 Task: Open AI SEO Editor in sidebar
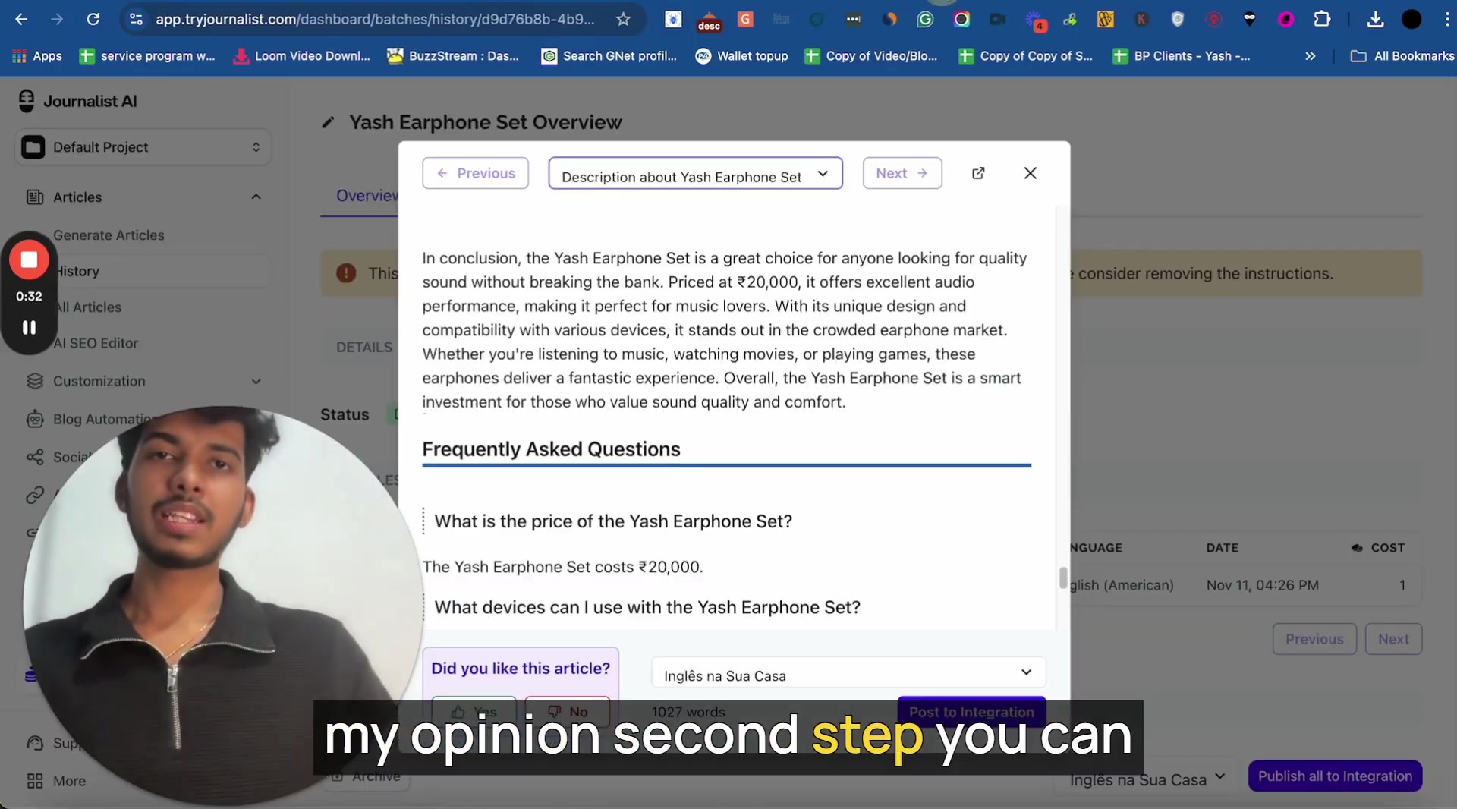(x=96, y=343)
